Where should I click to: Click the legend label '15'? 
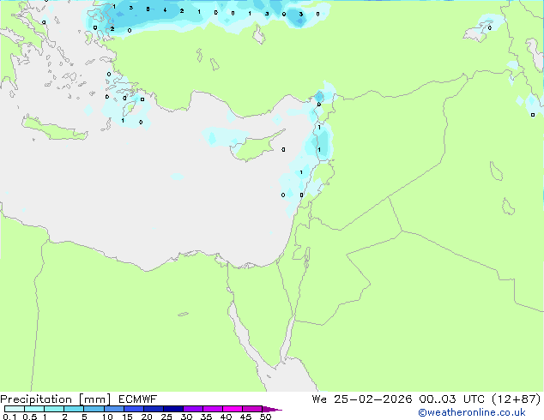(x=127, y=417)
